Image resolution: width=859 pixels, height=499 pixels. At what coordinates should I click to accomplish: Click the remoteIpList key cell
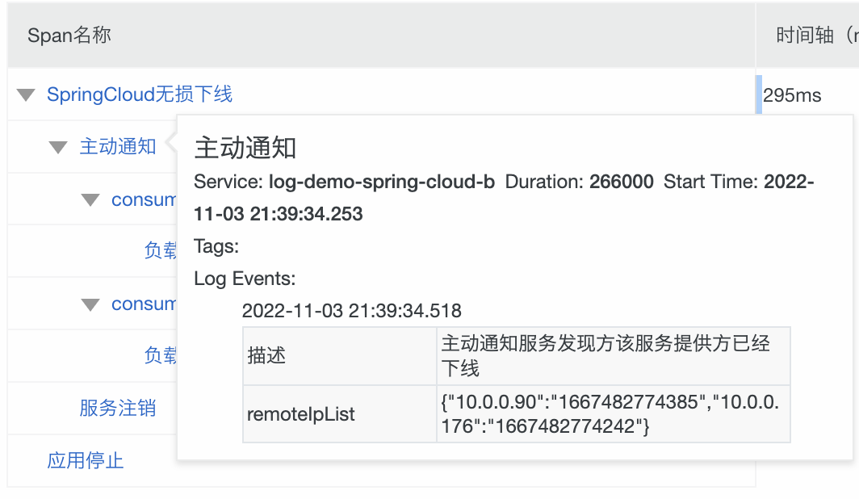tap(340, 414)
